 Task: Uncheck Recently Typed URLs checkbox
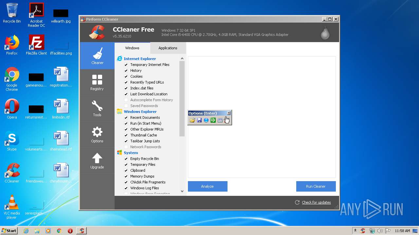click(x=126, y=82)
